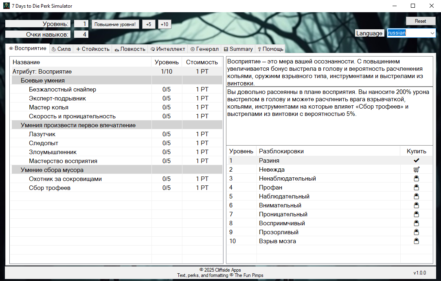Click the Наблюдательный unlock name
Image resolution: width=441 pixels, height=281 pixels.
(284, 196)
